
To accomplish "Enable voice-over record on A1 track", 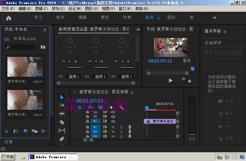I will pyautogui.click(x=130, y=127).
